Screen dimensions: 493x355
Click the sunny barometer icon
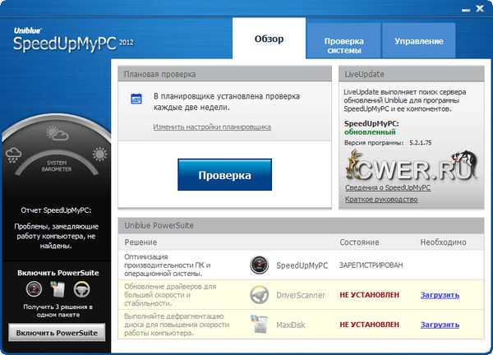(100, 154)
